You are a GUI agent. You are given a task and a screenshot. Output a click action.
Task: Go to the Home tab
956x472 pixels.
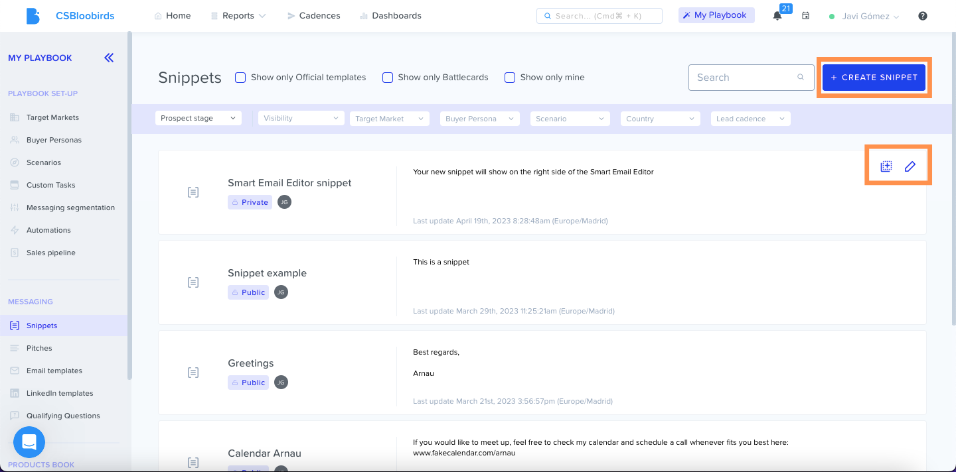pyautogui.click(x=172, y=16)
